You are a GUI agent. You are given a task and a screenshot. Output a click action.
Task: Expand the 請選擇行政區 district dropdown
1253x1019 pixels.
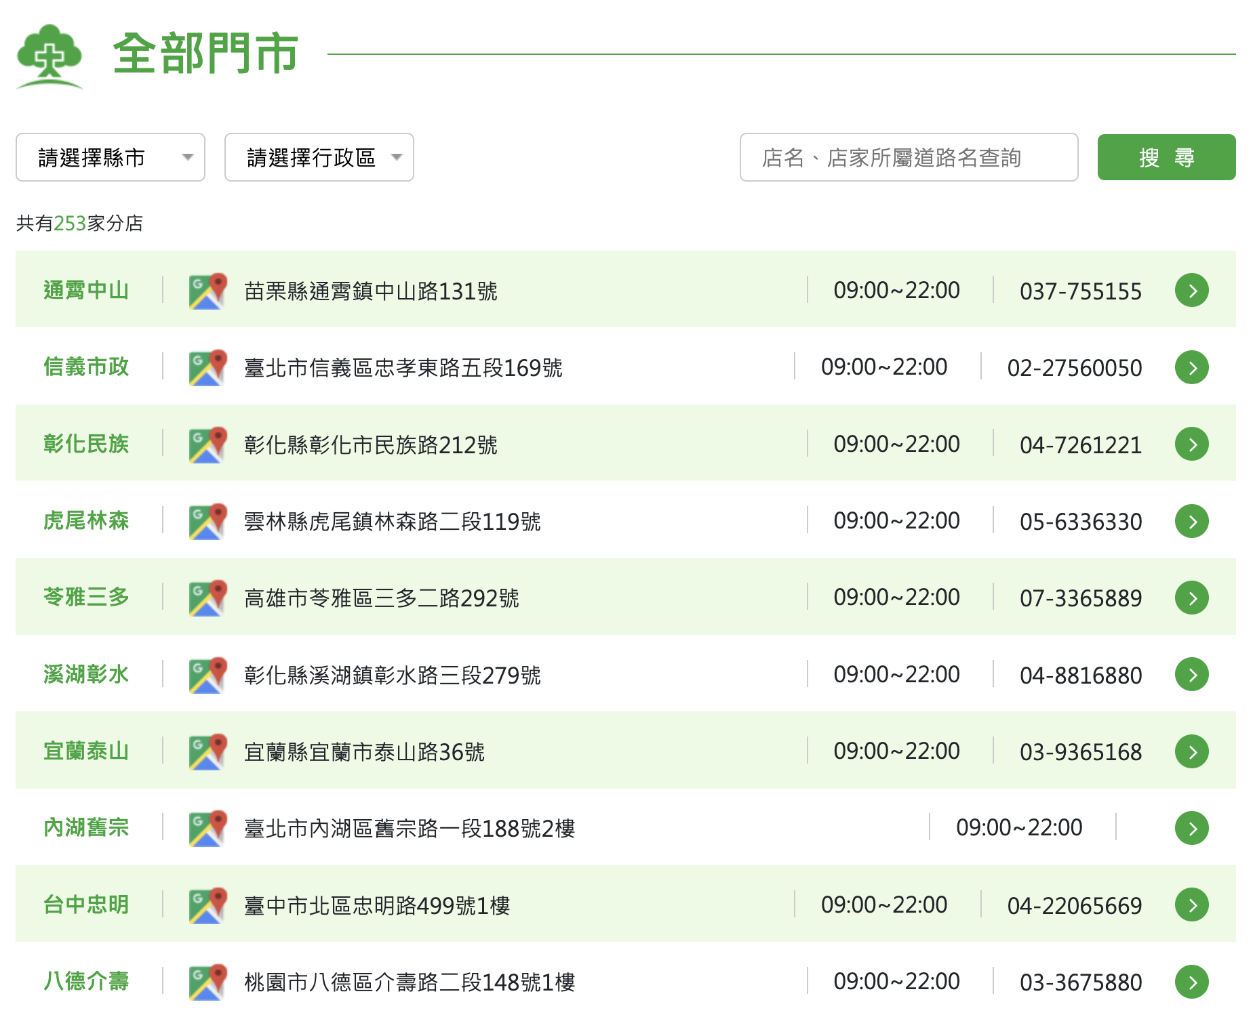coord(319,157)
